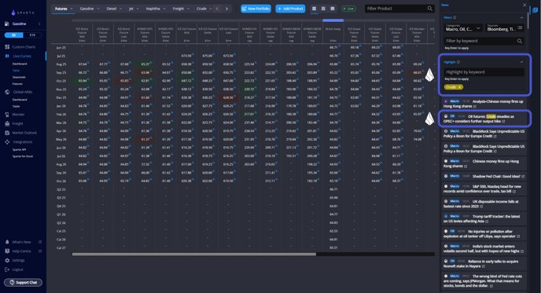This screenshot has width=541, height=293.
Task: Open the Oil futures Crude steadies article
Action: [x=484, y=119]
